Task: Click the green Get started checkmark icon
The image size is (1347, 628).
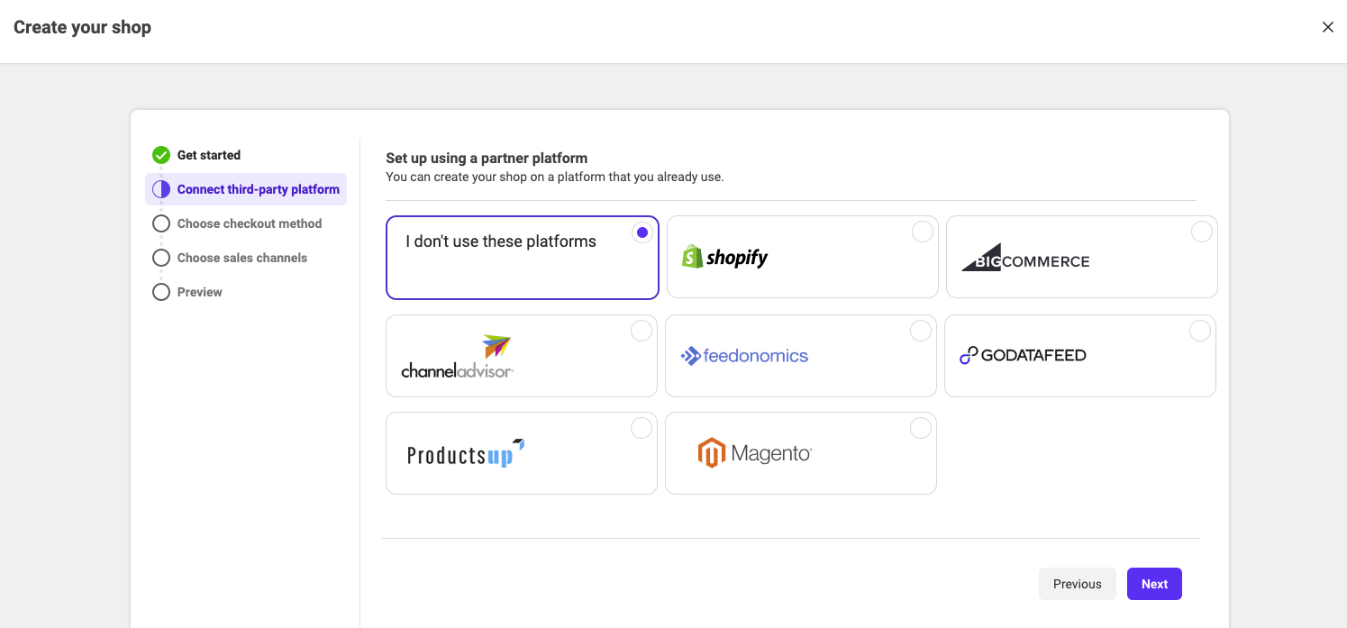Action: coord(161,155)
